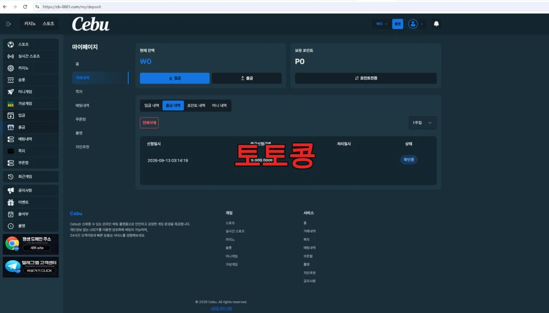Click the user profile avatar icon
The image size is (549, 313).
(413, 24)
